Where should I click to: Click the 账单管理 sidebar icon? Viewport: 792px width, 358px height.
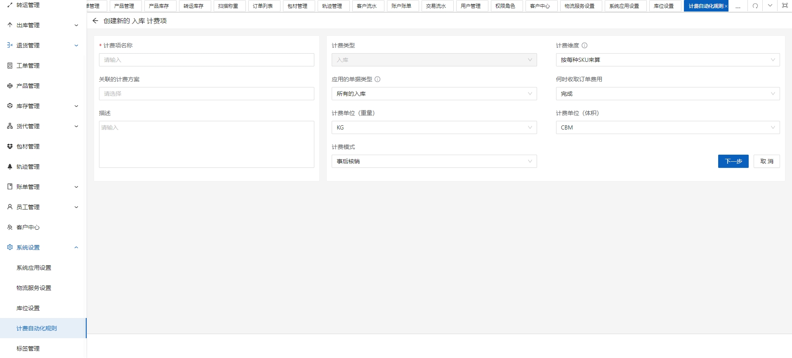[10, 186]
